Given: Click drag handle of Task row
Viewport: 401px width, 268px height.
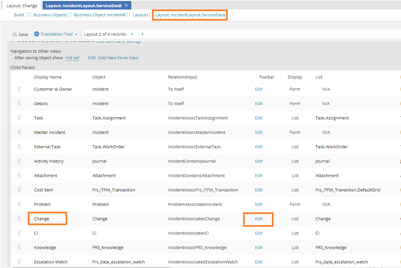Looking at the screenshot, I should click(19, 118).
